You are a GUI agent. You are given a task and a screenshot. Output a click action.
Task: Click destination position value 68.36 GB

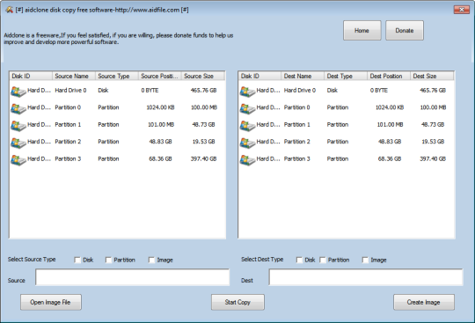click(390, 159)
